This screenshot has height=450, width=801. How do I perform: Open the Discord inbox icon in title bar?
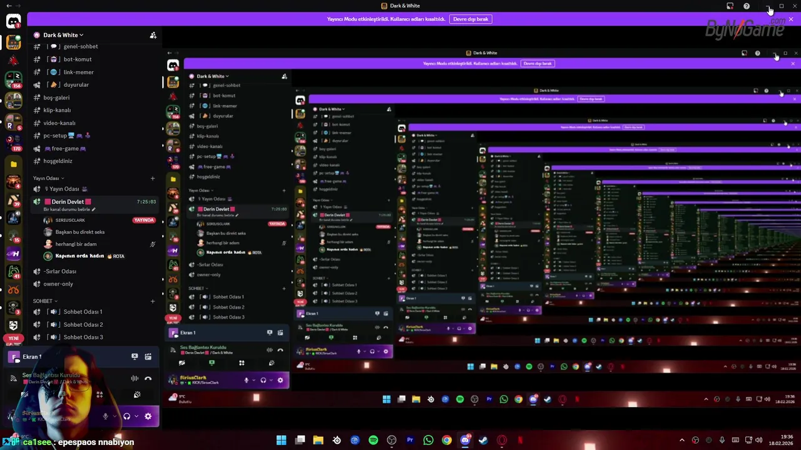click(x=730, y=6)
